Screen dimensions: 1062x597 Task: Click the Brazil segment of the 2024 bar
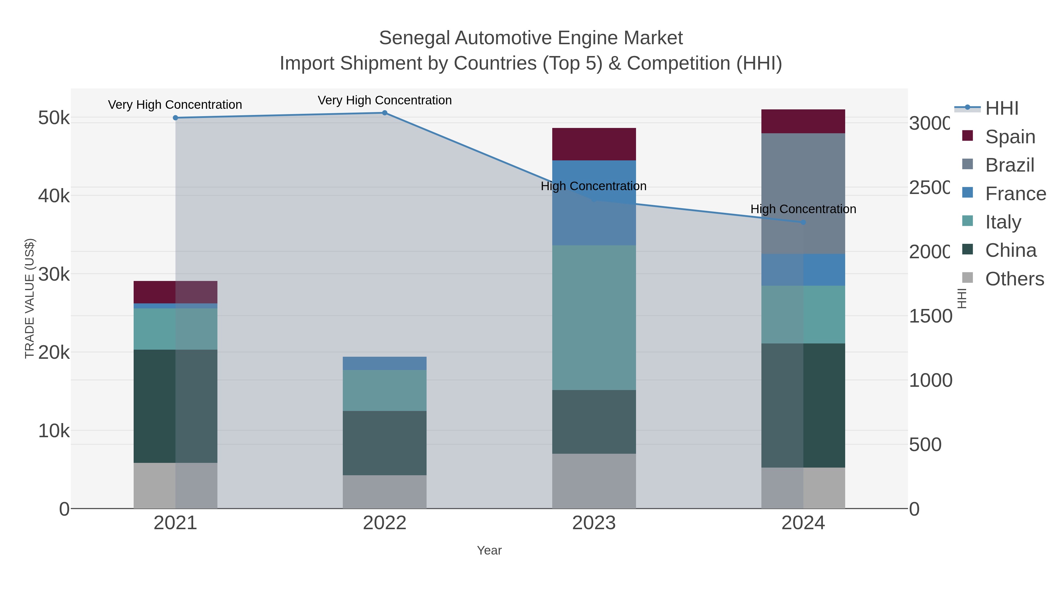(803, 194)
